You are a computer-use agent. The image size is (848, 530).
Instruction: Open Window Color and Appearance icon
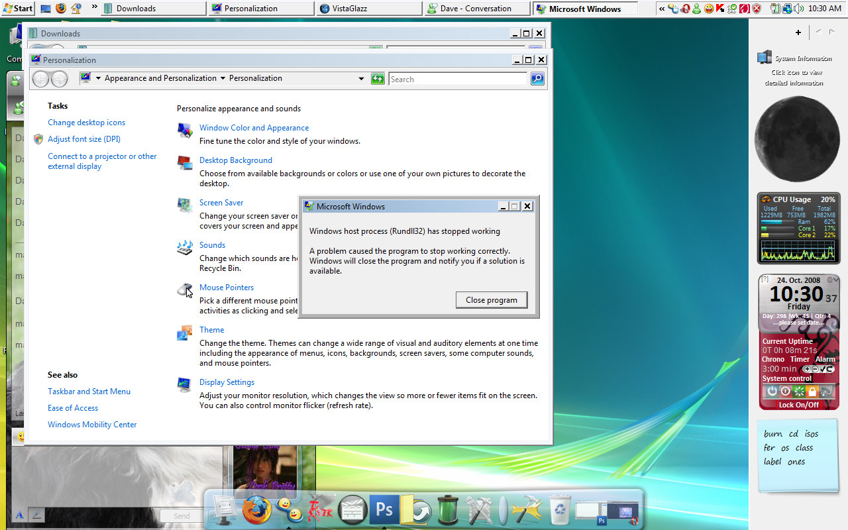(185, 131)
